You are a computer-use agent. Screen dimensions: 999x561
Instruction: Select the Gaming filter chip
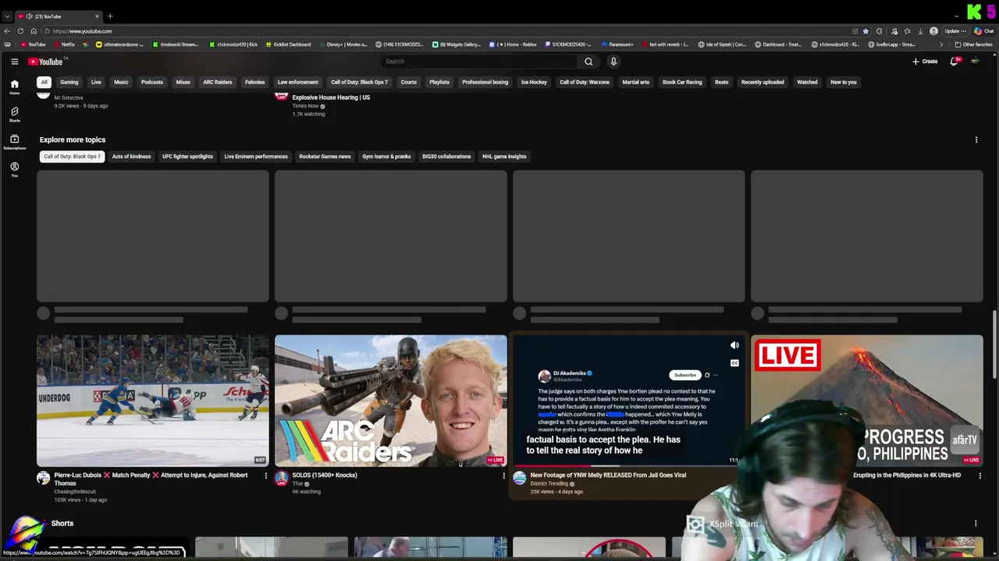[69, 82]
